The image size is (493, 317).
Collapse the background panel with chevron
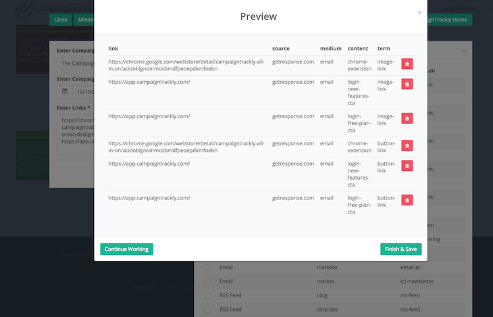pyautogui.click(x=464, y=51)
